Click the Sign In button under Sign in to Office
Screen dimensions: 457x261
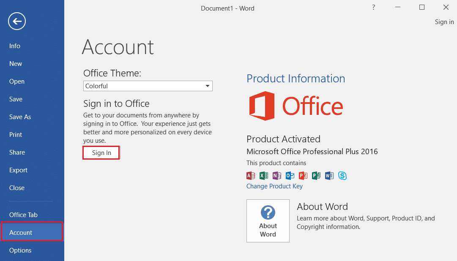coord(101,152)
